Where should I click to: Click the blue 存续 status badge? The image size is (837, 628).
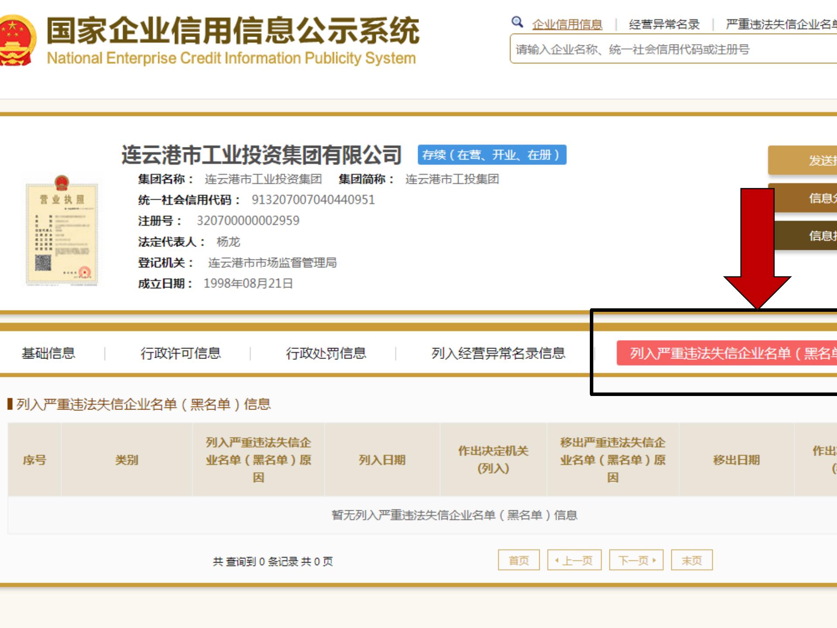(x=492, y=155)
